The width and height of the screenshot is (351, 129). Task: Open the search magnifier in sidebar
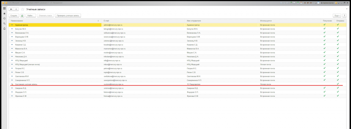(4, 23)
